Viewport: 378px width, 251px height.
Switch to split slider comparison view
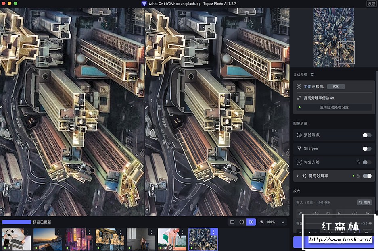pyautogui.click(x=242, y=222)
